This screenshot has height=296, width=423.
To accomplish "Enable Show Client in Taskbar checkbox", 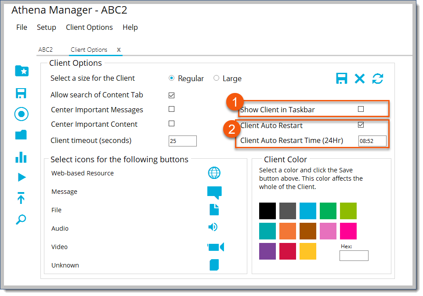I will coord(361,109).
